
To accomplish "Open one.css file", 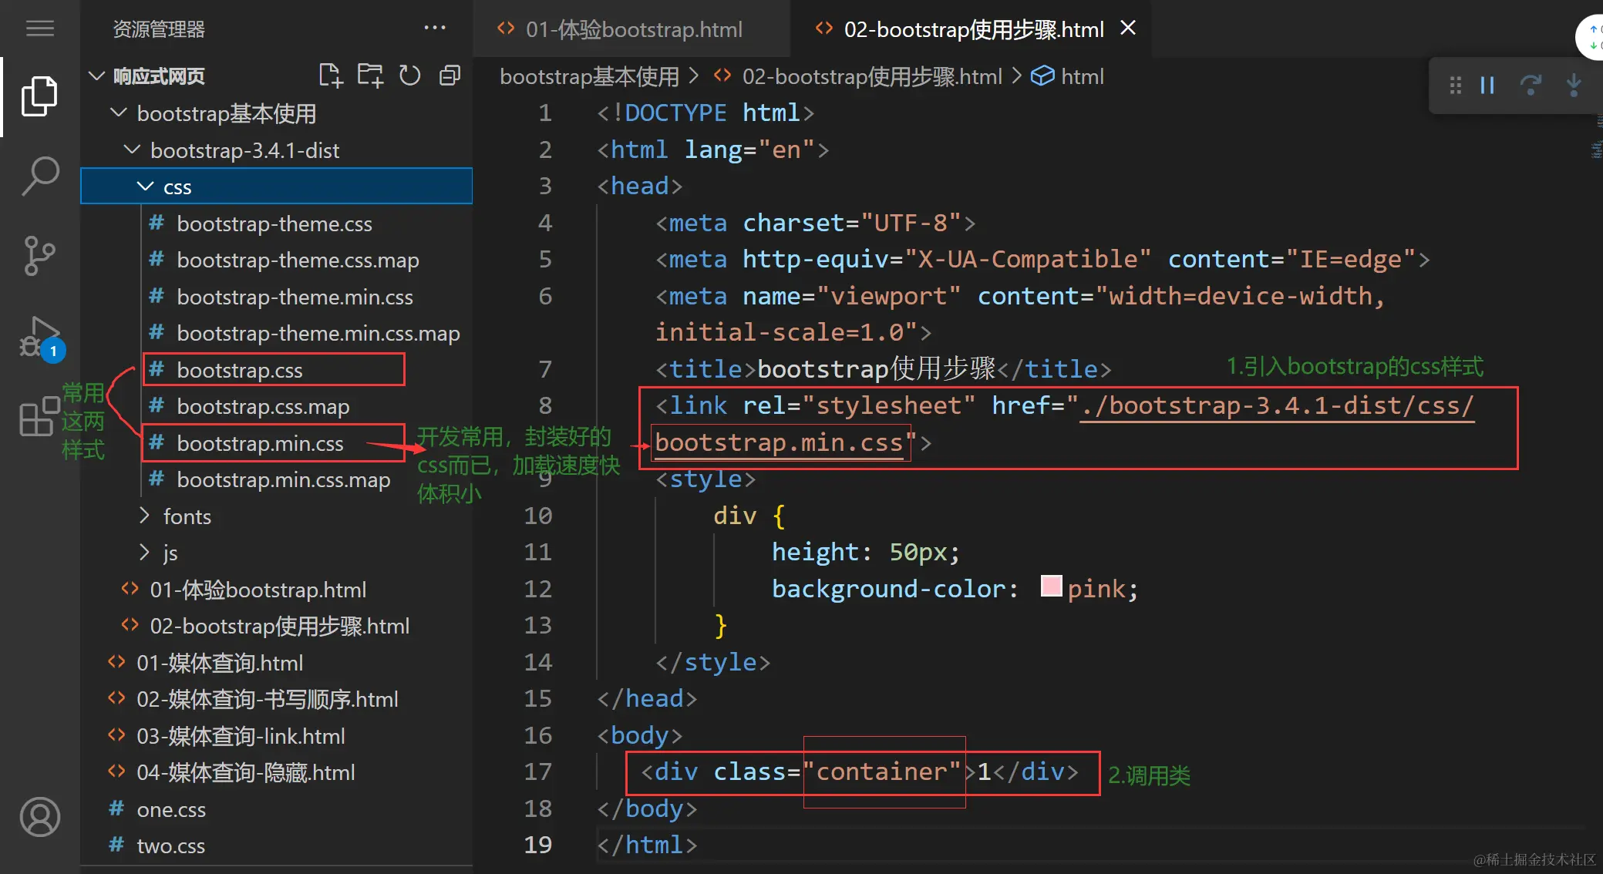I will tap(276, 809).
